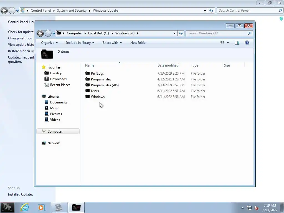Refresh the Control Panel window

[211, 11]
